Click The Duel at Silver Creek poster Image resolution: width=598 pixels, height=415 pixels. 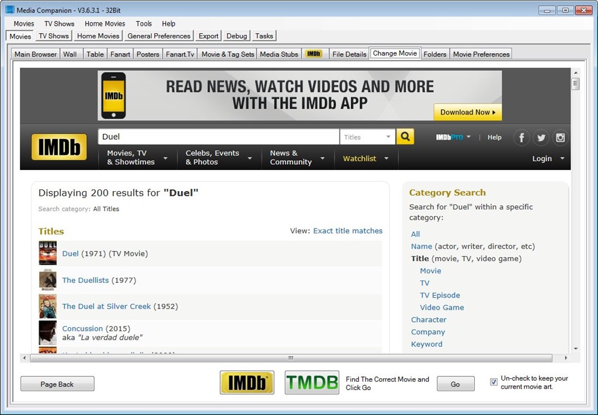tap(48, 306)
